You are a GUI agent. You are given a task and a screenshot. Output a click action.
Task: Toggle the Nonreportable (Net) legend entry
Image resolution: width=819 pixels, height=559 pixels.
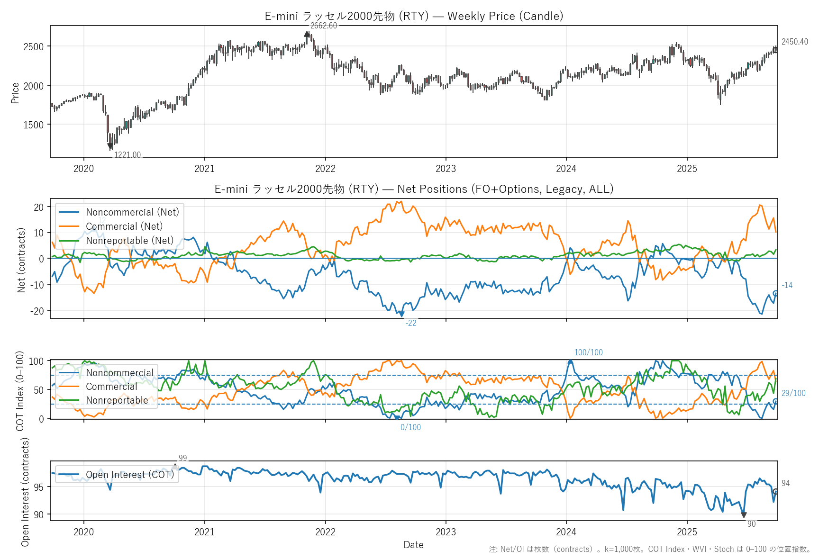coord(129,241)
